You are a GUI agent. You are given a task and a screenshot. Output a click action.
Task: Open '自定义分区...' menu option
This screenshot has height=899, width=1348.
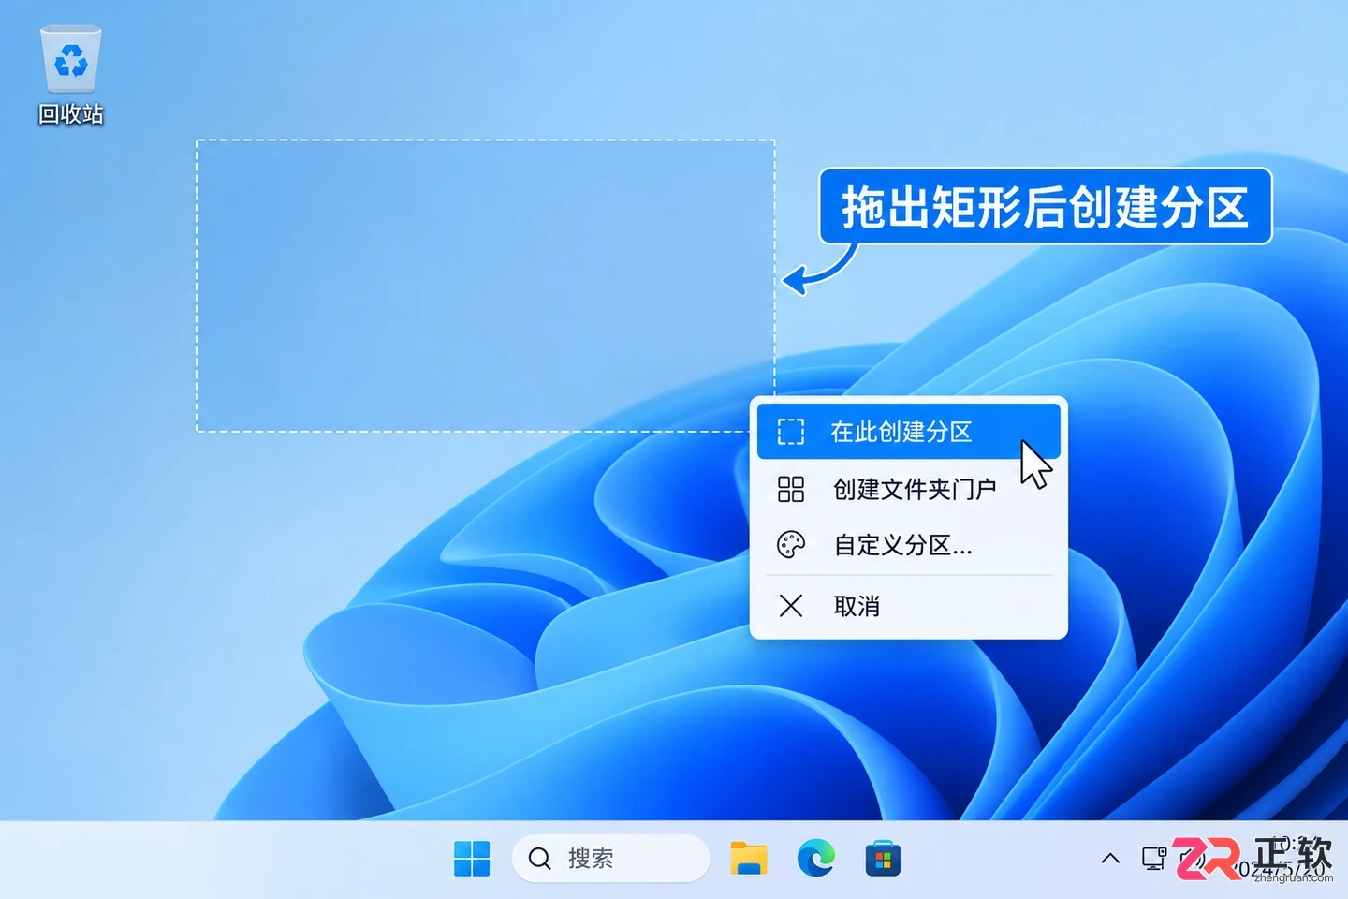[908, 545]
